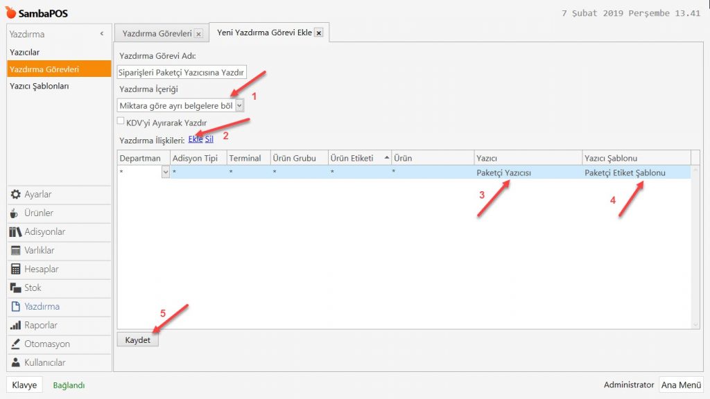Viewport: 710px width, 399px height.
Task: Open Kullanıcılar person icon section
Action: tap(15, 363)
